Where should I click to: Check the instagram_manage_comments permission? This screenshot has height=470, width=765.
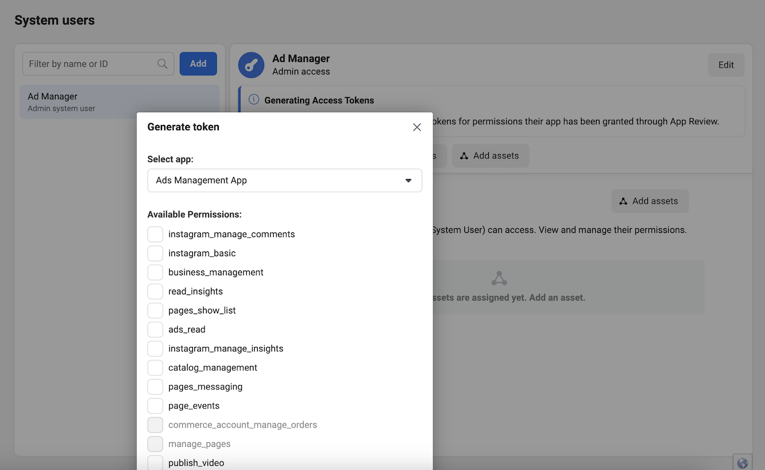(x=155, y=234)
